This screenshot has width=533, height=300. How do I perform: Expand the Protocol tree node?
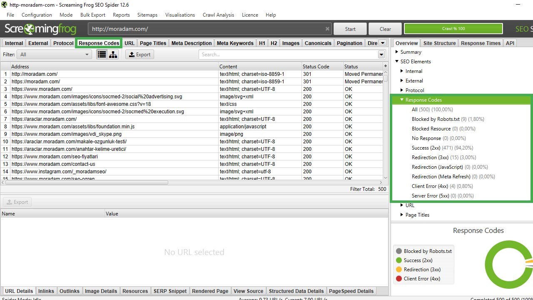tap(402, 90)
